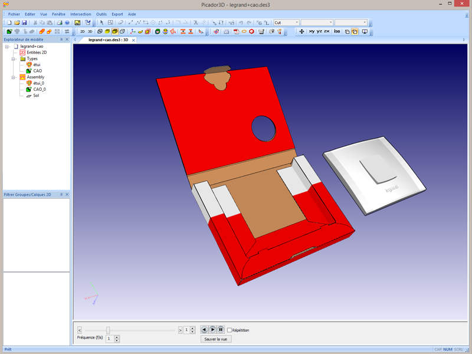This screenshot has width=472, height=354.
Task: Collapse the Assembly tree branch
Action: click(13, 77)
